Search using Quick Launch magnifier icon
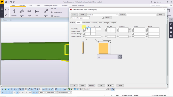Screen dimensions: 173x97 171,5
